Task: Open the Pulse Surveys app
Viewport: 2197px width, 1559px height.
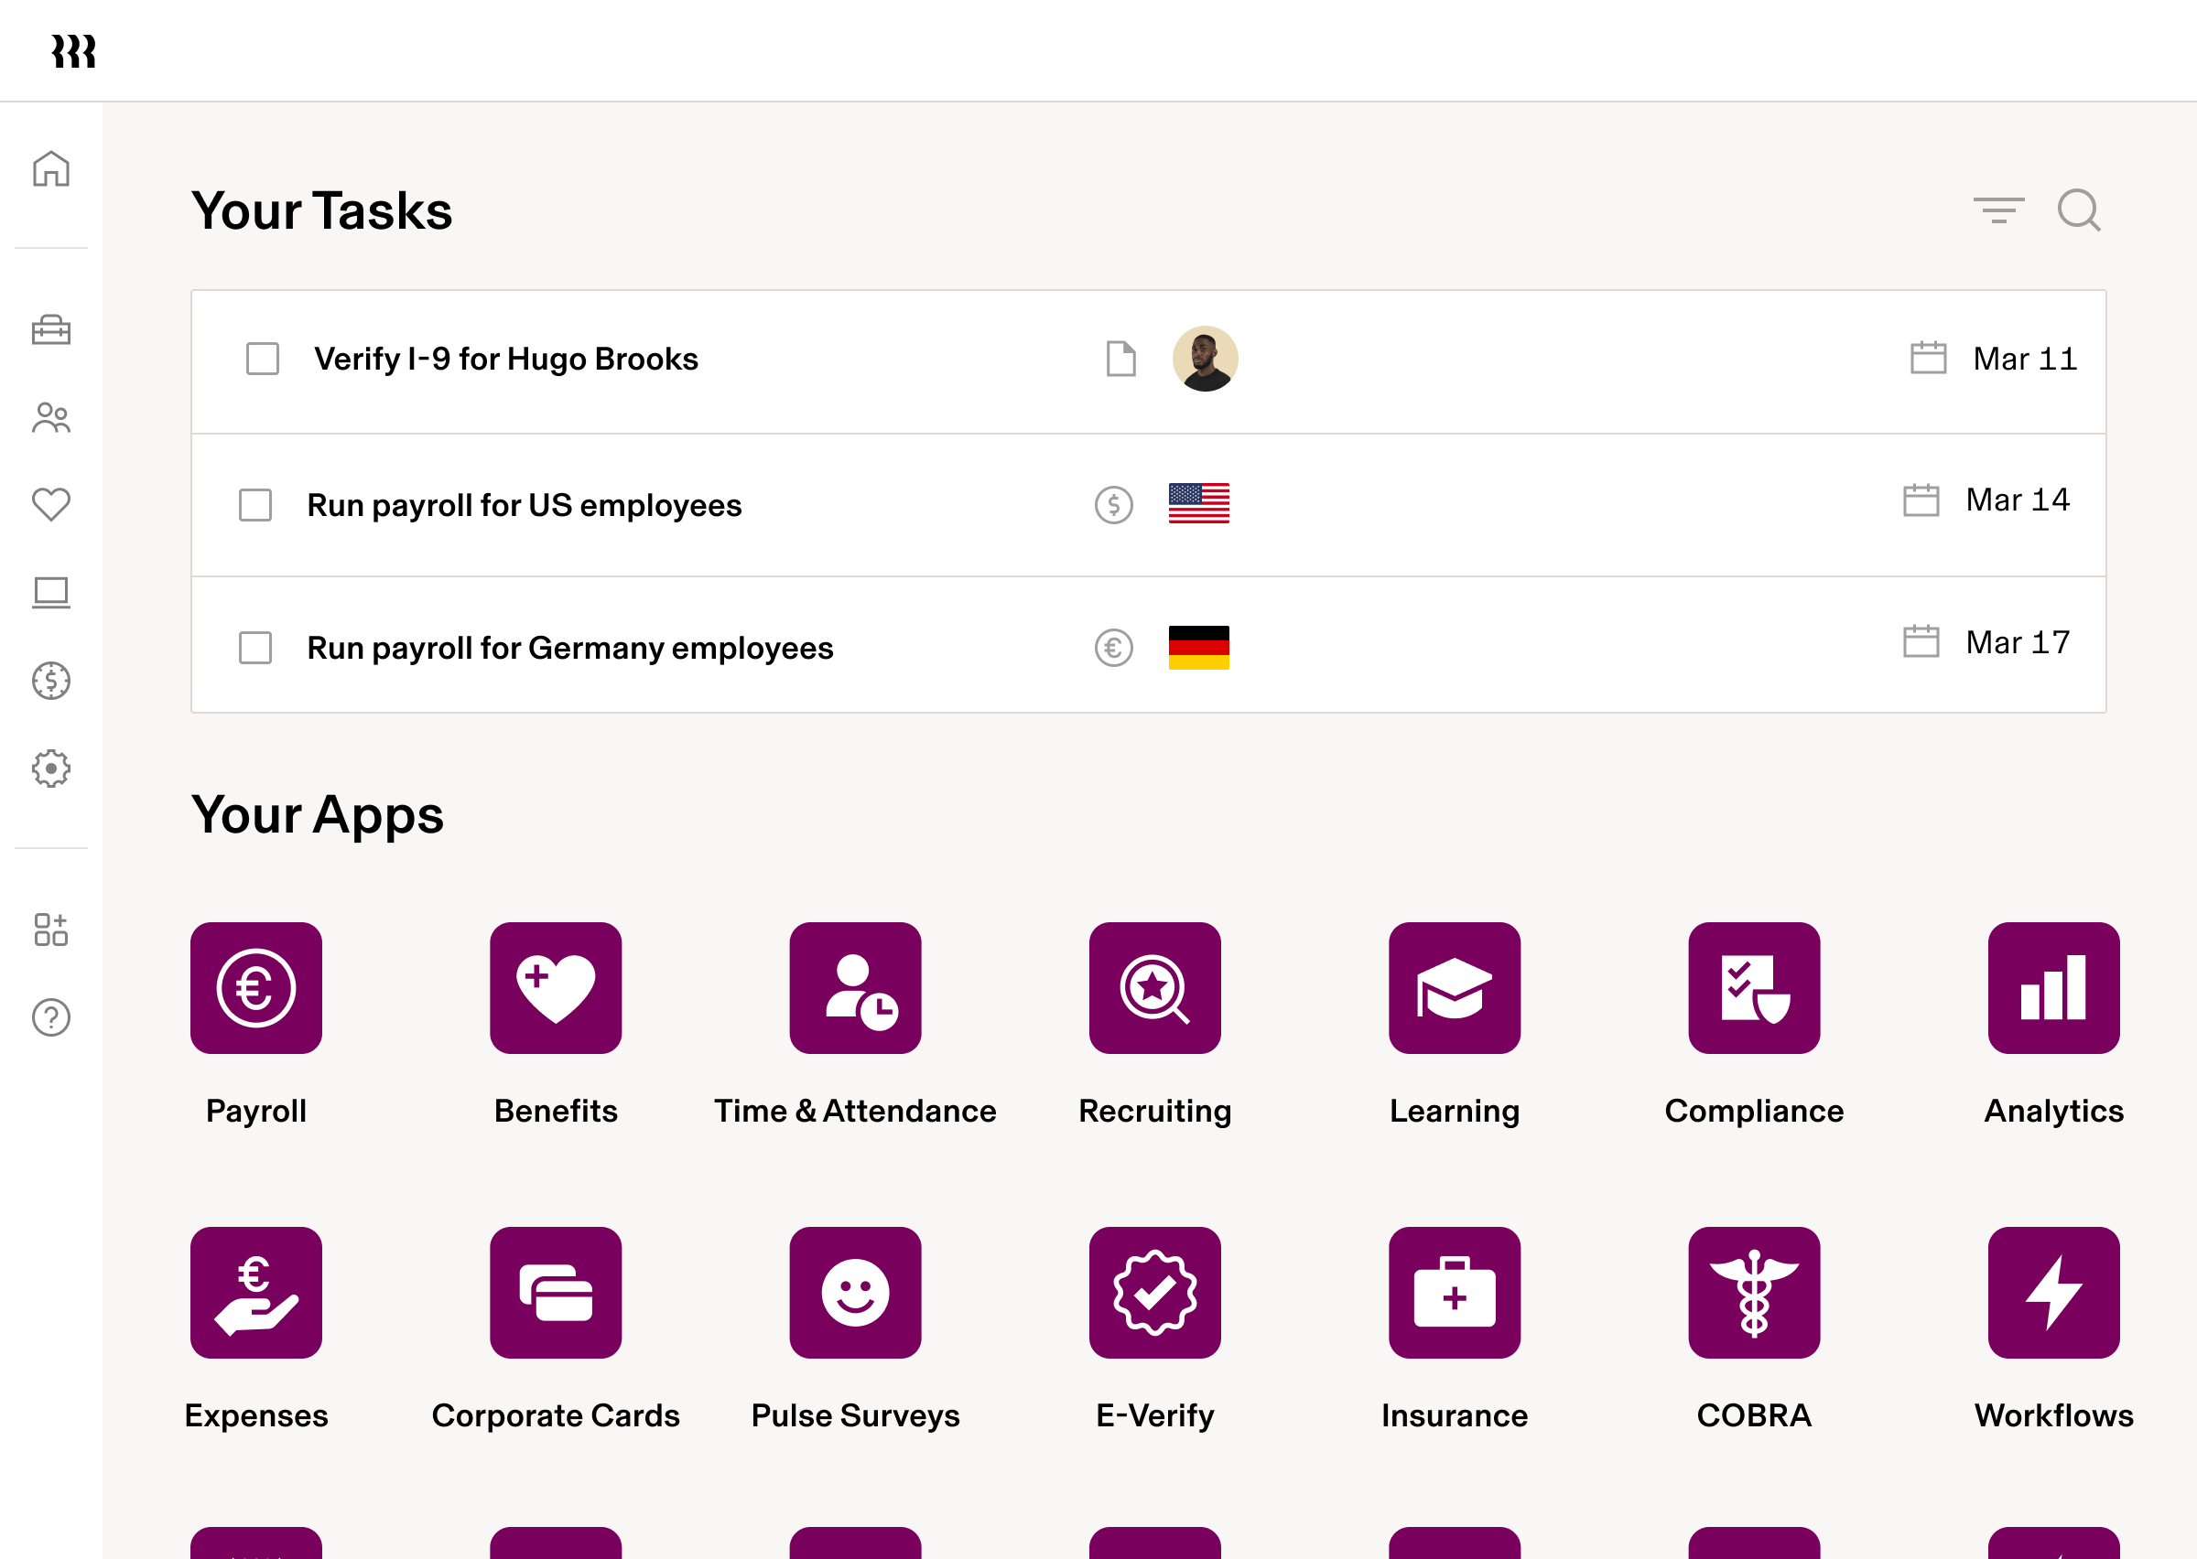Action: point(855,1293)
